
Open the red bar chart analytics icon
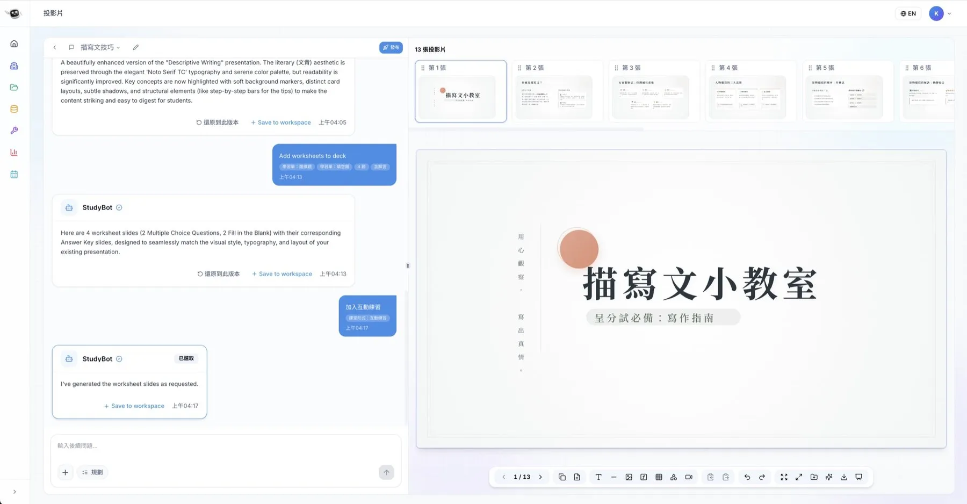click(14, 153)
